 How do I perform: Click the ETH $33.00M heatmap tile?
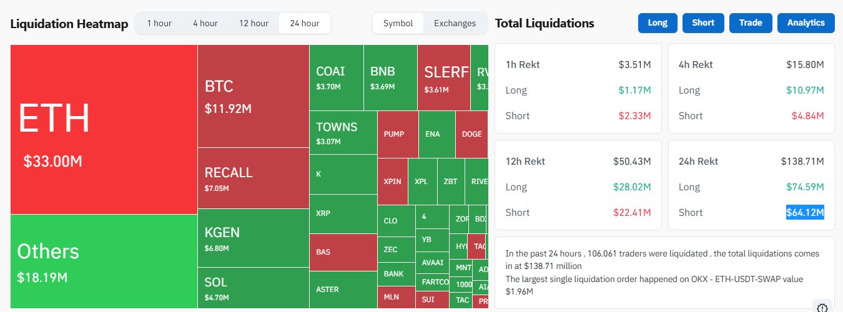(104, 130)
